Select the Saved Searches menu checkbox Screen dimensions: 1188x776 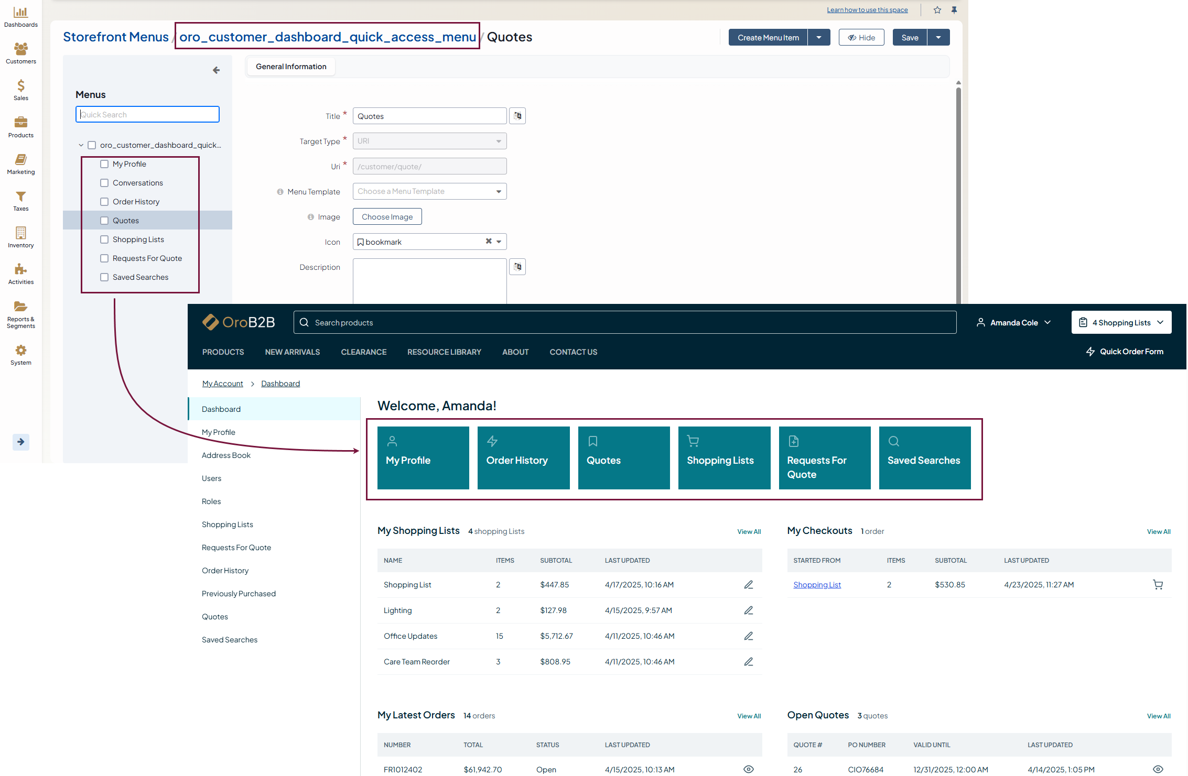[x=104, y=277]
